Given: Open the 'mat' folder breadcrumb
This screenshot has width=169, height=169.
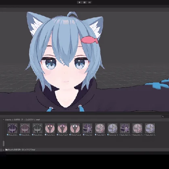Looking at the screenshot, I should (38, 120).
